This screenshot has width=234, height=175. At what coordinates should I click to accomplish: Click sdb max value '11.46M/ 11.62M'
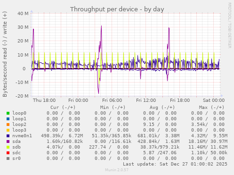208,147
